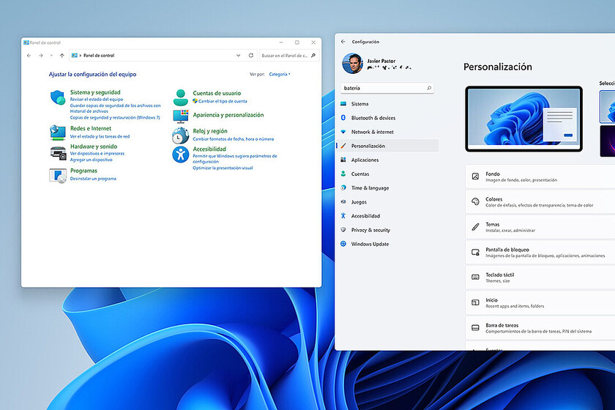The image size is (615, 410).
Task: Open Bluetooth & devices in settings sidebar
Action: [x=373, y=118]
